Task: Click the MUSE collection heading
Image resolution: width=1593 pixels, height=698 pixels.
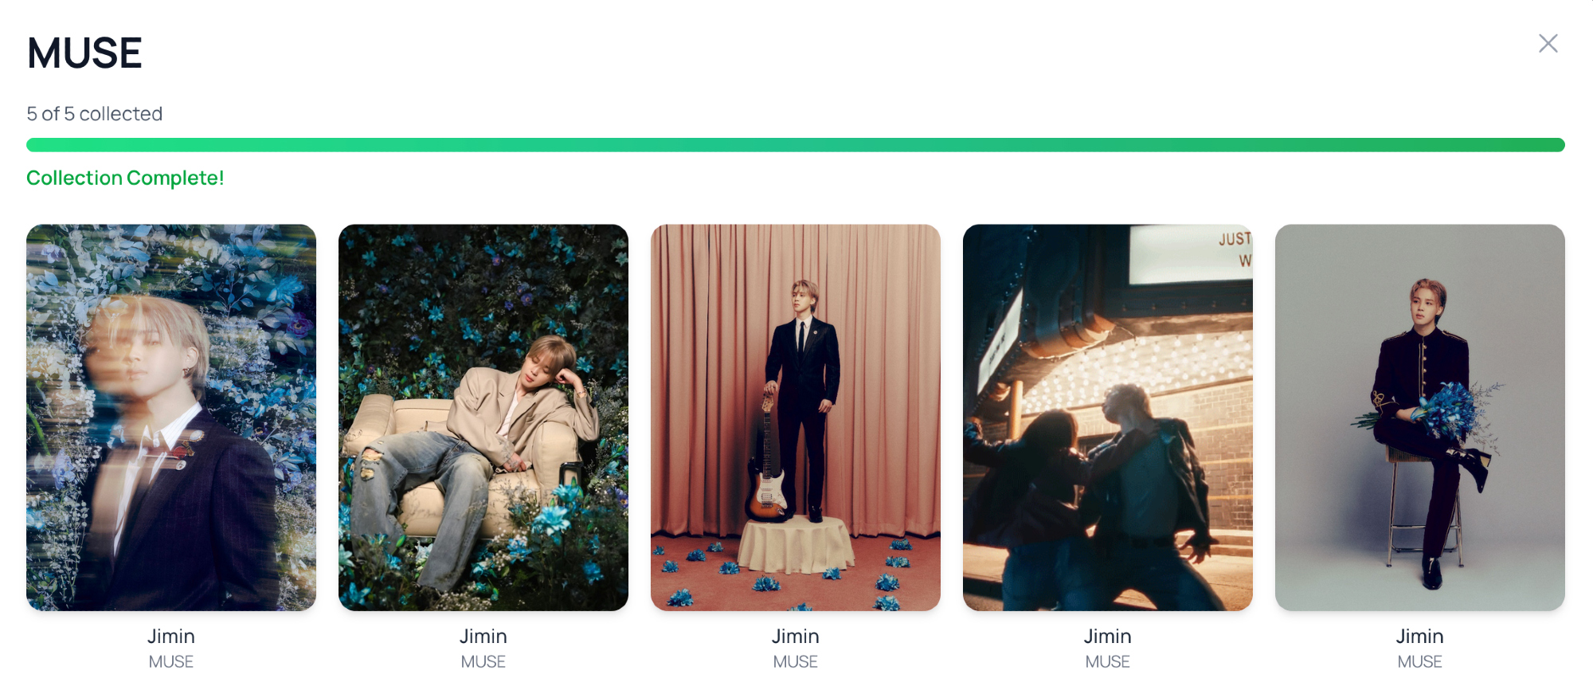Action: tap(84, 53)
